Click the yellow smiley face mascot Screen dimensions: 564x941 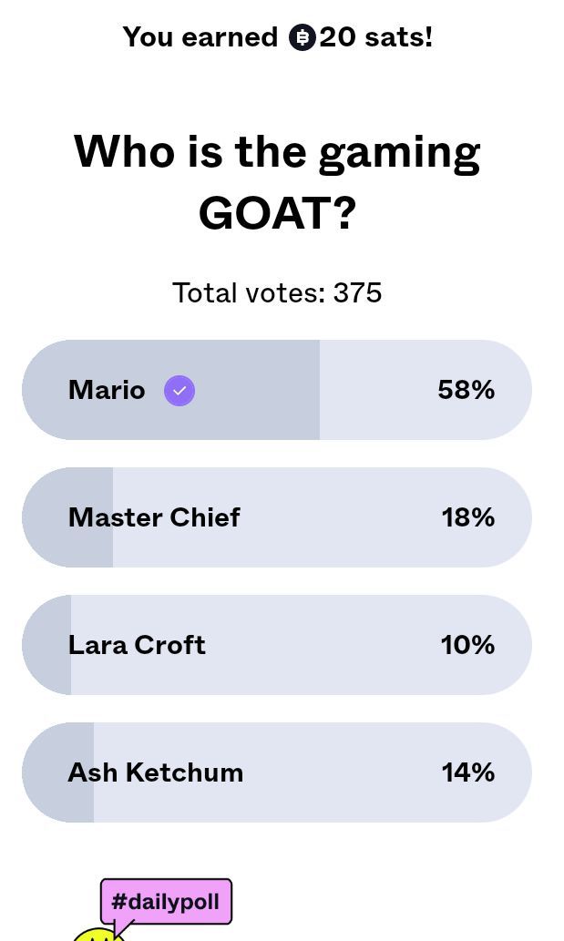point(97,935)
